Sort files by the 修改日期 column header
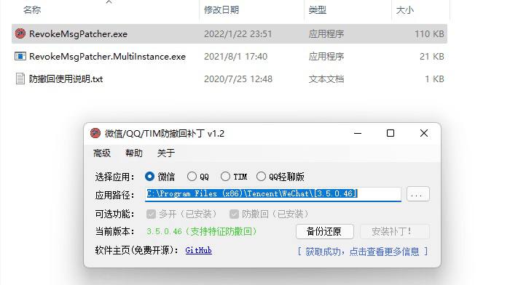This screenshot has width=510, height=285. click(221, 10)
